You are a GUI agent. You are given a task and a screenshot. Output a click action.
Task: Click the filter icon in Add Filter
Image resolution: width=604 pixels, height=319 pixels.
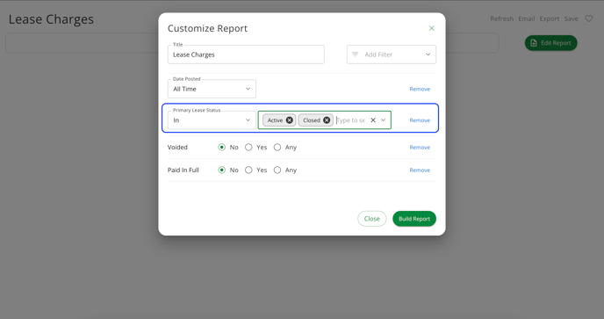click(x=356, y=54)
